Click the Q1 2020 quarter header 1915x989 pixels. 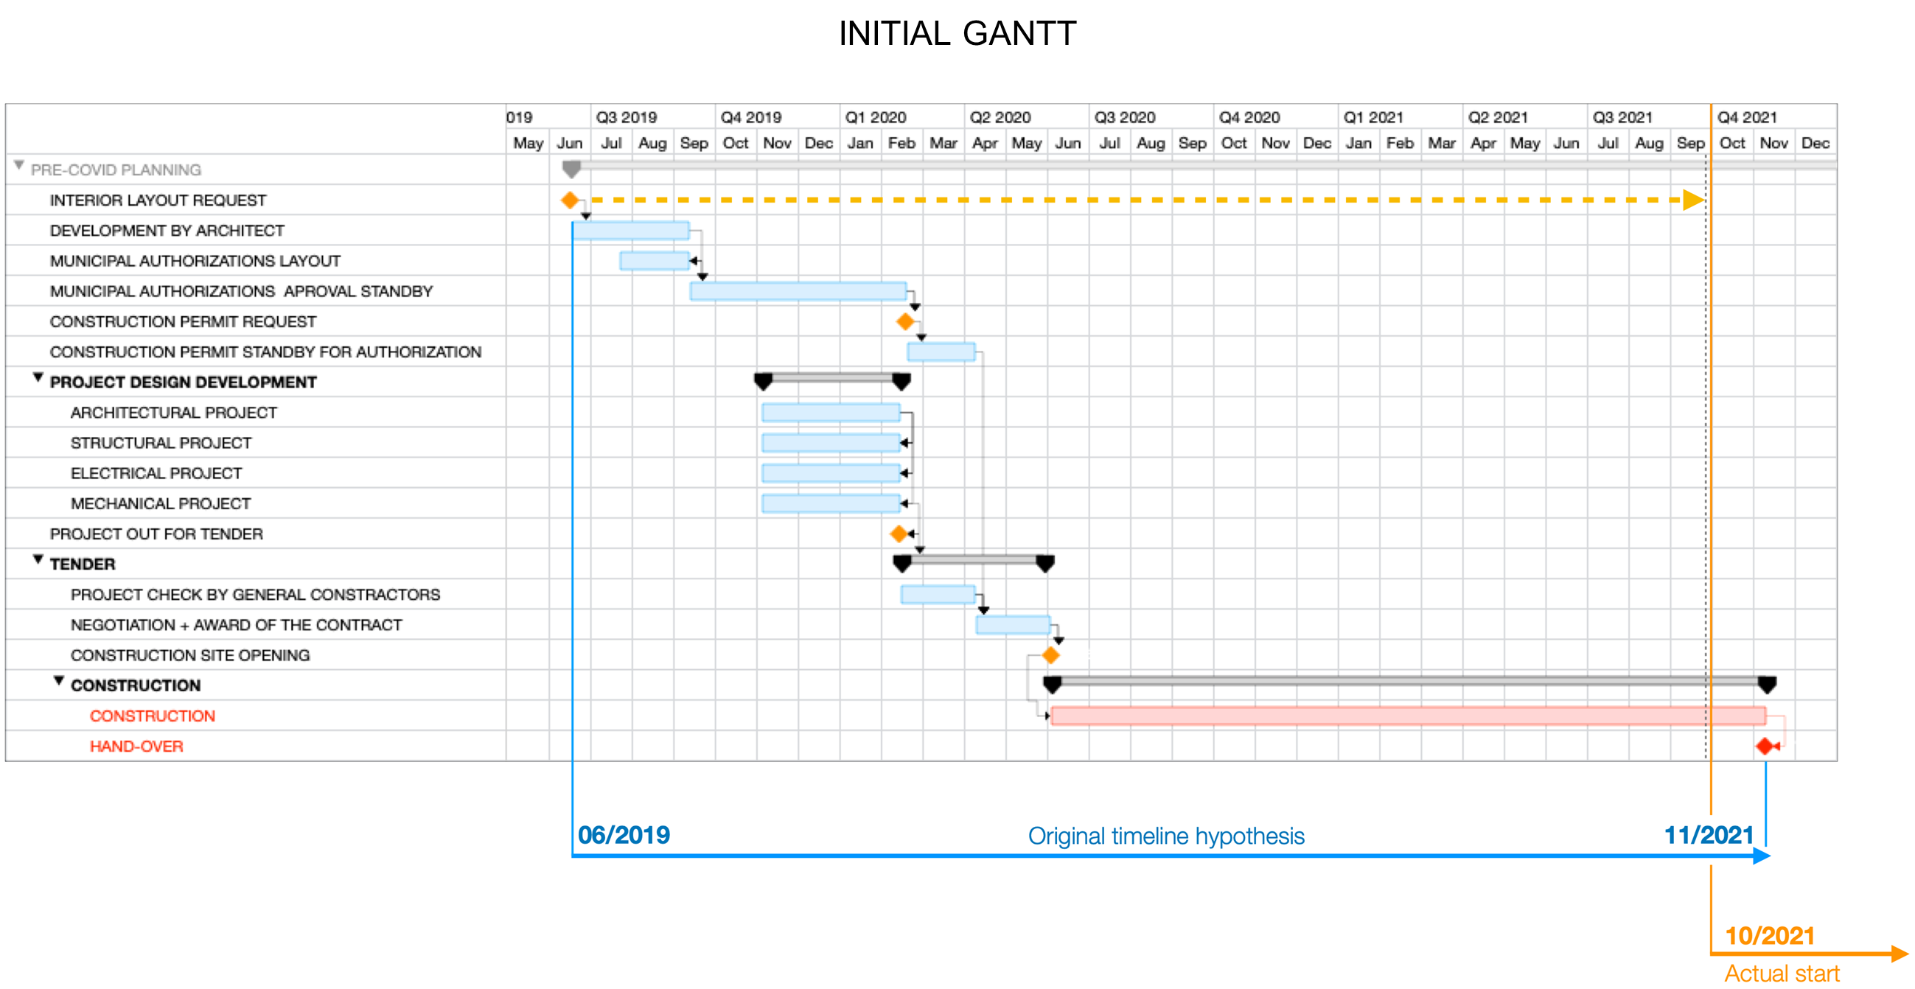875,117
